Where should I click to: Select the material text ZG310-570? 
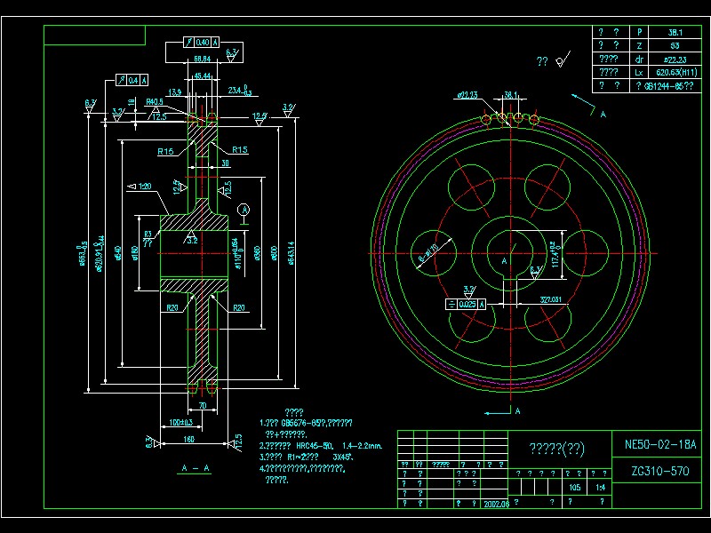point(660,472)
